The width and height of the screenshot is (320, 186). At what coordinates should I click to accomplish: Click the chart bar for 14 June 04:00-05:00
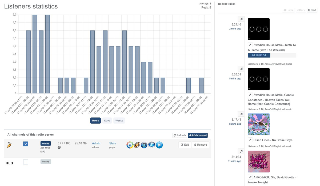[201, 86]
